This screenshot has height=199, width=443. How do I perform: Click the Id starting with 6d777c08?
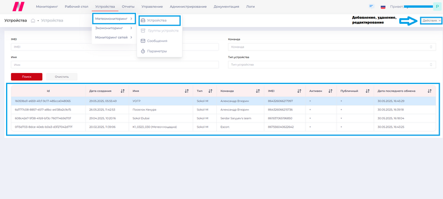point(43,109)
